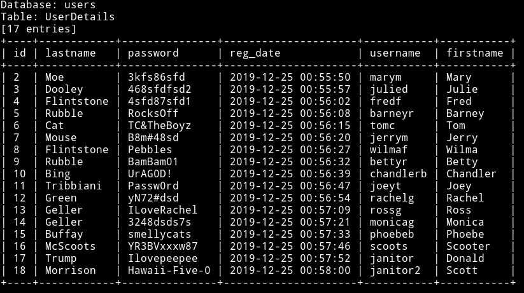524x293 pixels.
Task: Click the password 'YR3BVxxxw87'
Action: coord(163,246)
